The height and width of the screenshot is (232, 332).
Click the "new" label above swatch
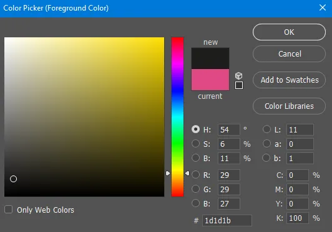point(210,42)
